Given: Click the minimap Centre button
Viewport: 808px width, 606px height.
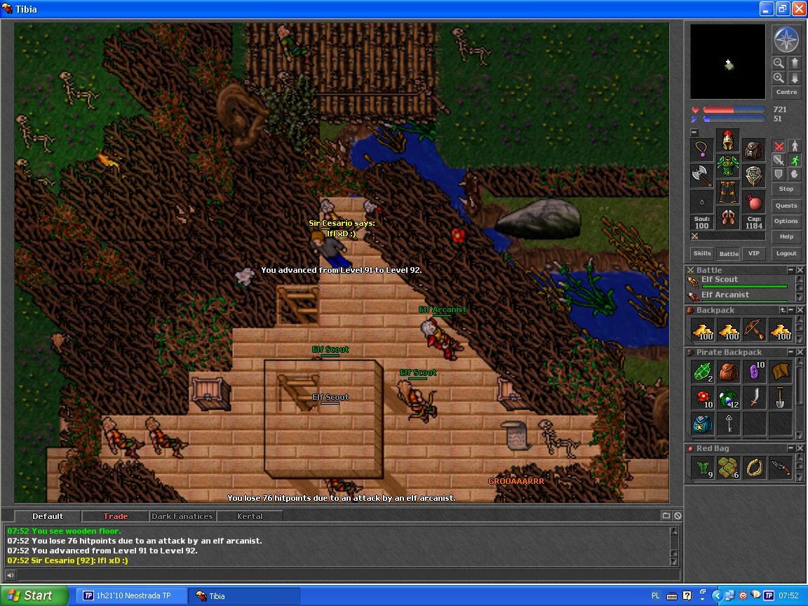Looking at the screenshot, I should (786, 92).
